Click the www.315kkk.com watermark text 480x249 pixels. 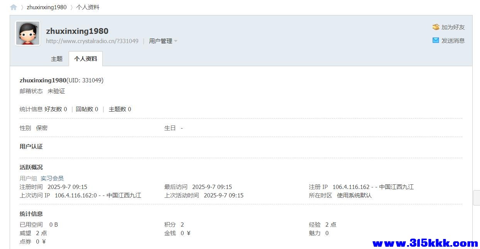coord(425,243)
